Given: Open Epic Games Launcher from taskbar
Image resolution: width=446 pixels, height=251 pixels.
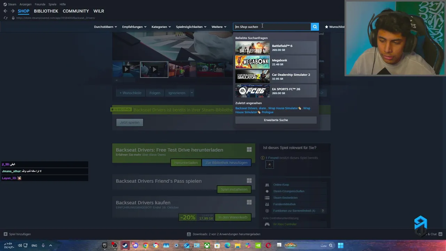Looking at the screenshot, I should click(x=105, y=245).
